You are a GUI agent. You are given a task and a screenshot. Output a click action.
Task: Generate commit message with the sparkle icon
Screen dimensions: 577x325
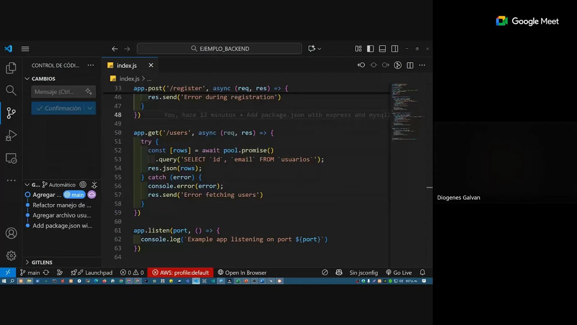click(89, 92)
